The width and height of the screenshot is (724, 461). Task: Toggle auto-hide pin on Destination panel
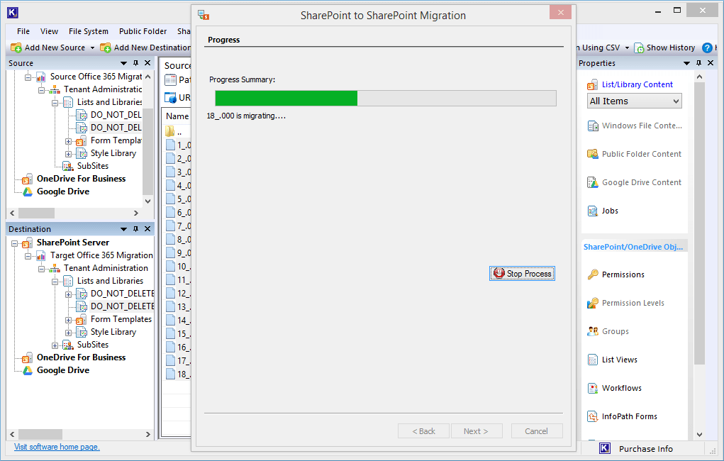(135, 228)
